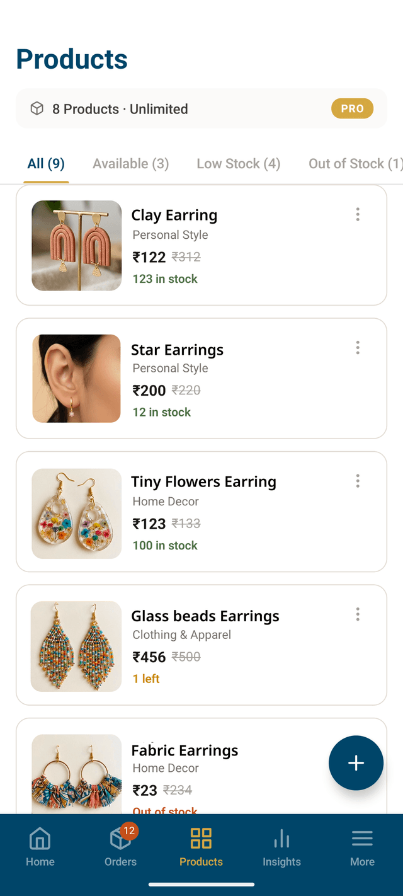This screenshot has width=403, height=896.
Task: Select the All products filter
Action: 45,163
